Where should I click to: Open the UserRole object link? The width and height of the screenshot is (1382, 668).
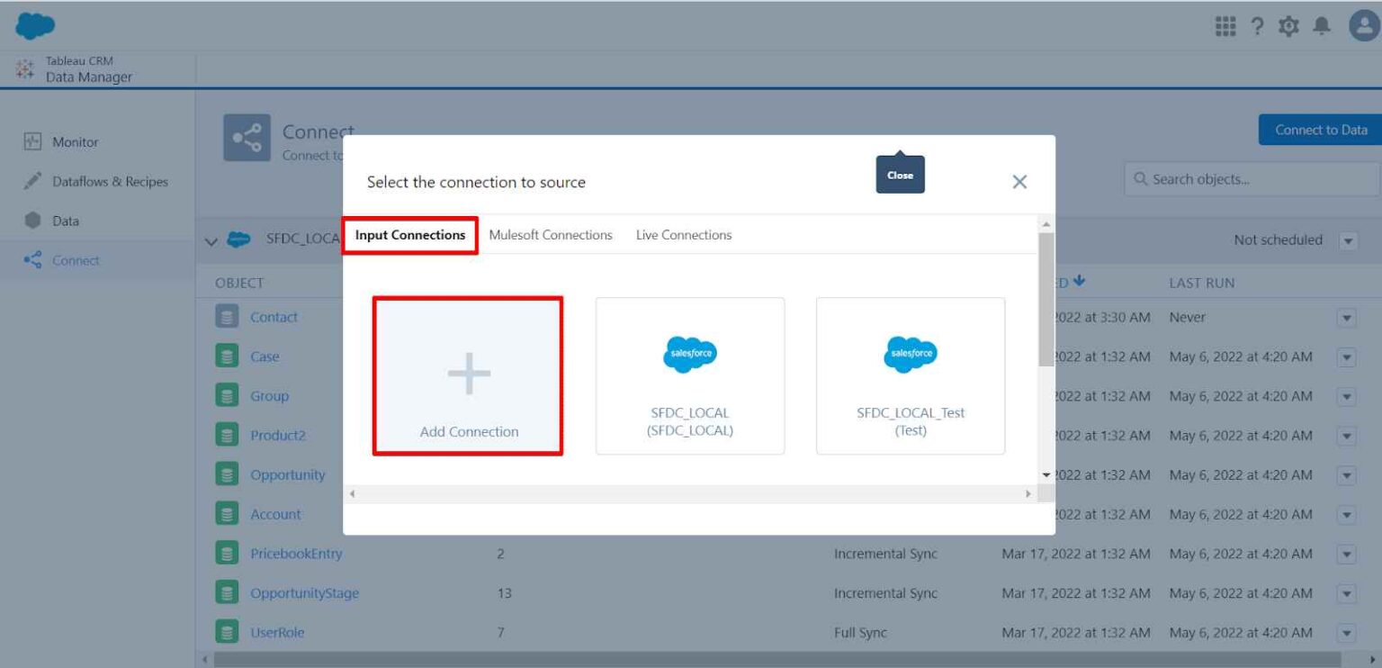(x=277, y=633)
